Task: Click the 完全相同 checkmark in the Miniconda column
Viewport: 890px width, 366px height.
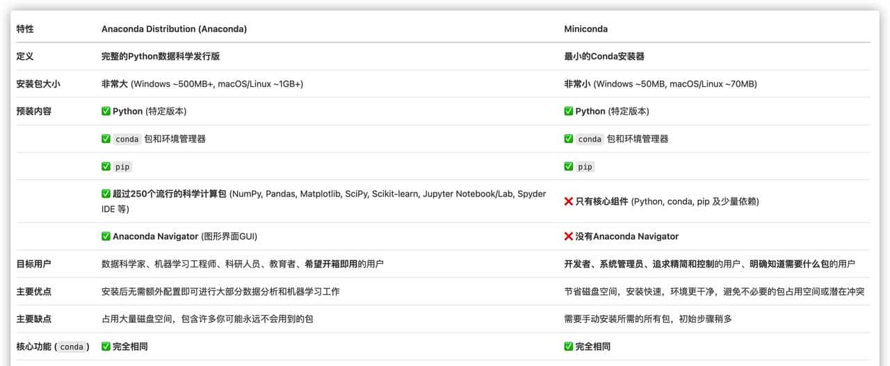Action: [569, 347]
